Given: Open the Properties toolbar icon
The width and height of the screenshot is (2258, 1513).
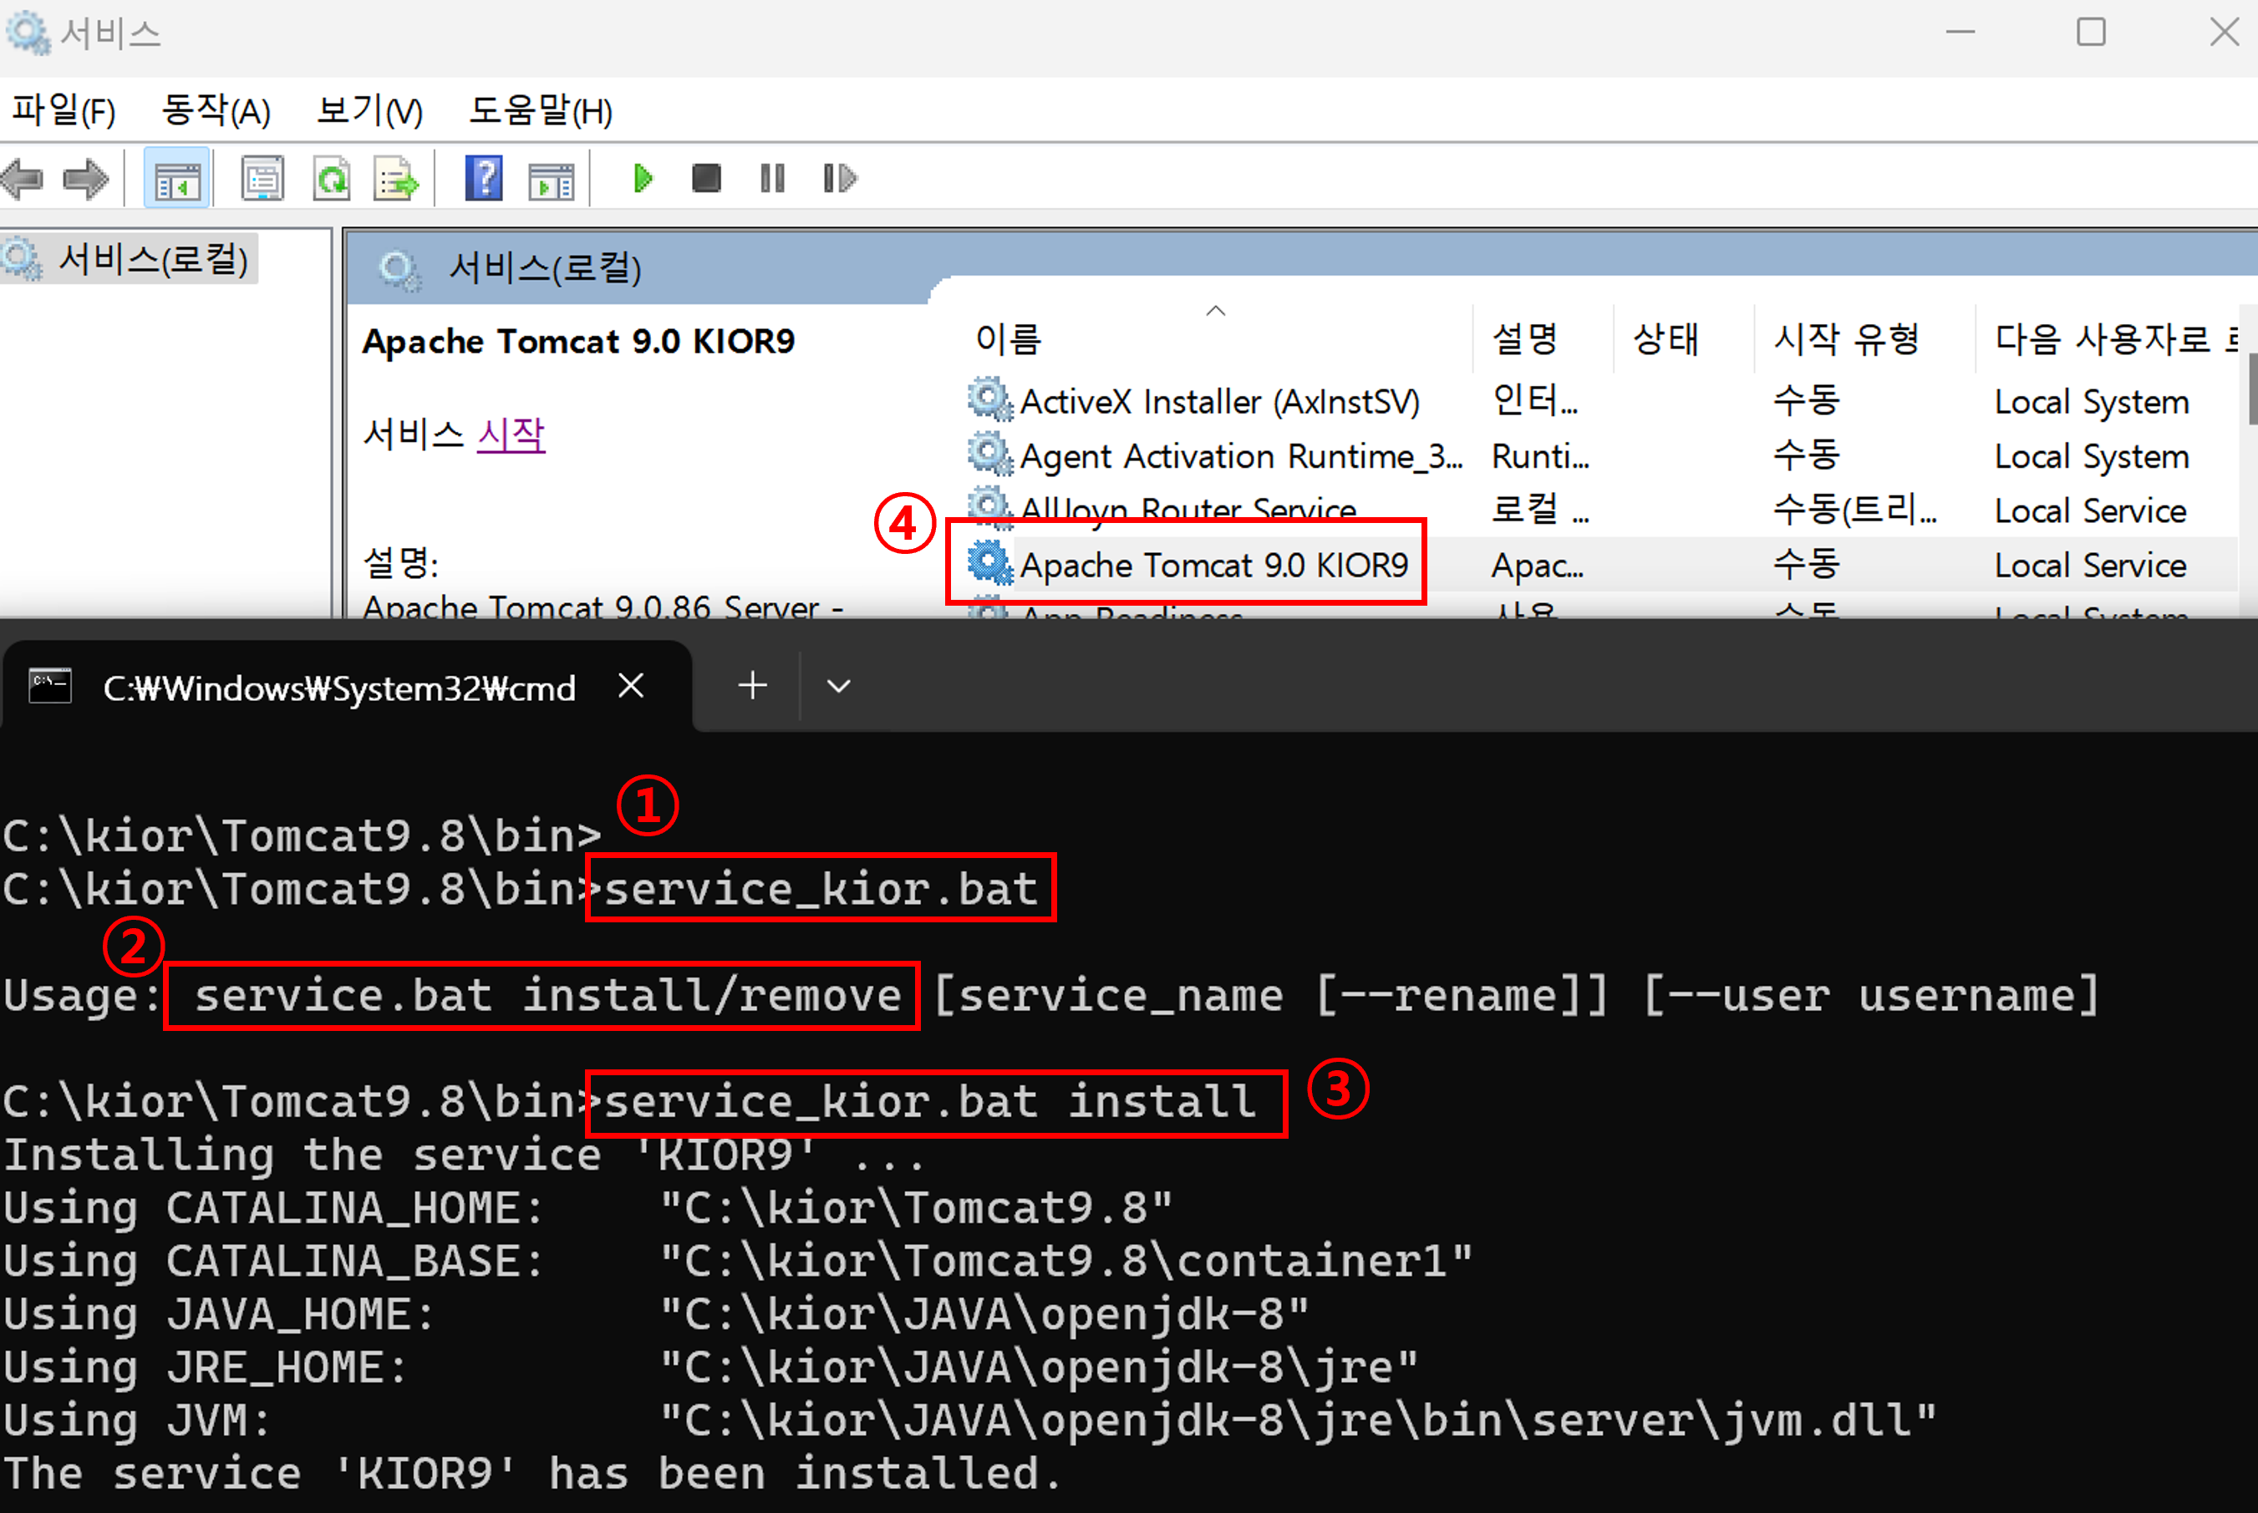Looking at the screenshot, I should pyautogui.click(x=262, y=180).
